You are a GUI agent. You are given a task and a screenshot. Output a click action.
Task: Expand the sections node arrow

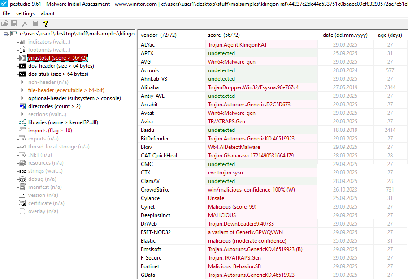(x=22, y=114)
